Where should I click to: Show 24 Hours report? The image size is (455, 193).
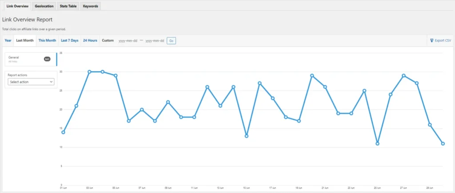coord(90,40)
